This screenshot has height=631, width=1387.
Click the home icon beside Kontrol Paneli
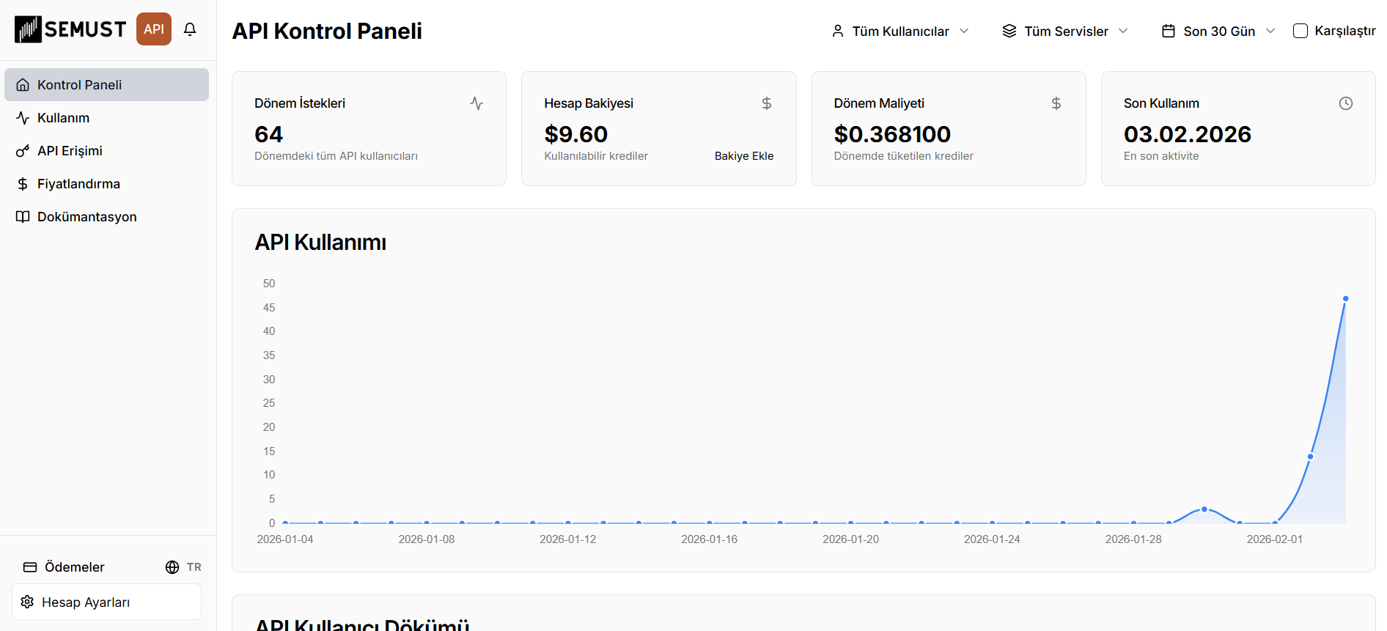[x=23, y=85]
